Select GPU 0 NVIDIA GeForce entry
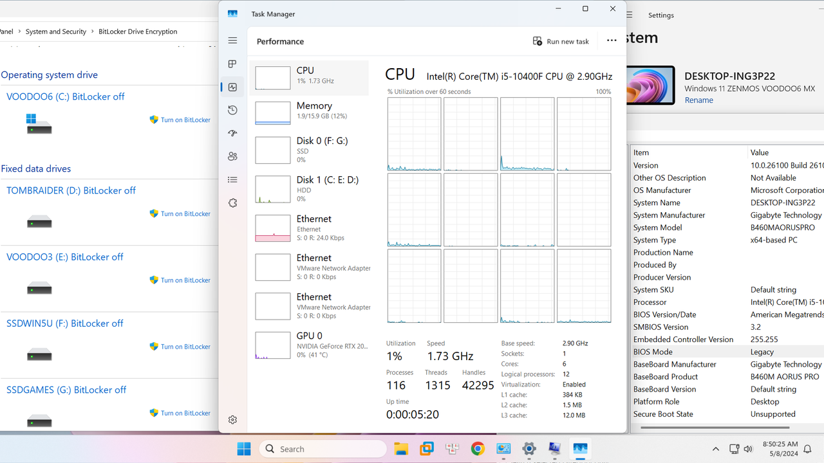 click(x=310, y=345)
